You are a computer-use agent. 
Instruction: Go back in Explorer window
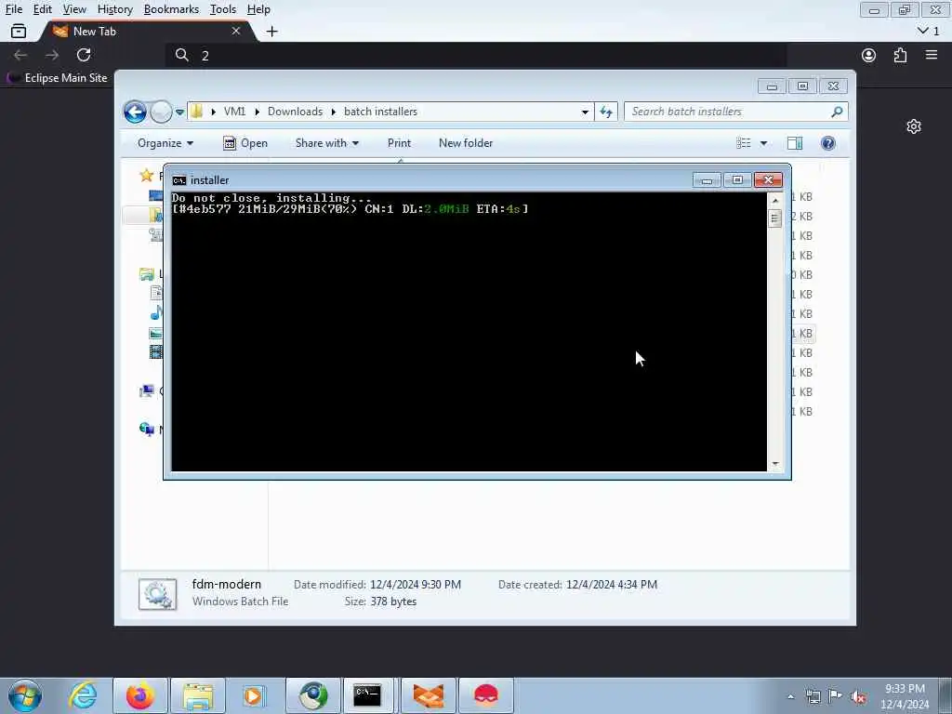pos(135,112)
